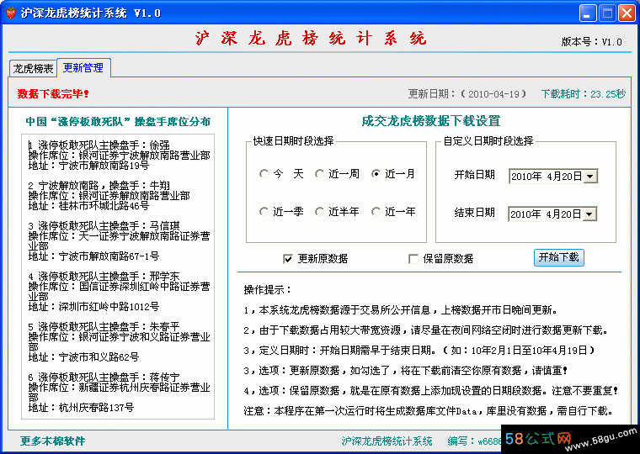Pick the 近一季 radio button
The width and height of the screenshot is (640, 454).
(264, 212)
